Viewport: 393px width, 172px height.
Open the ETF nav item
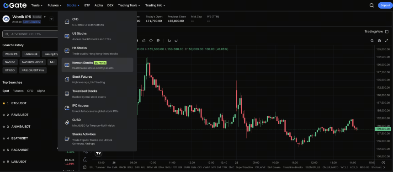(87, 5)
